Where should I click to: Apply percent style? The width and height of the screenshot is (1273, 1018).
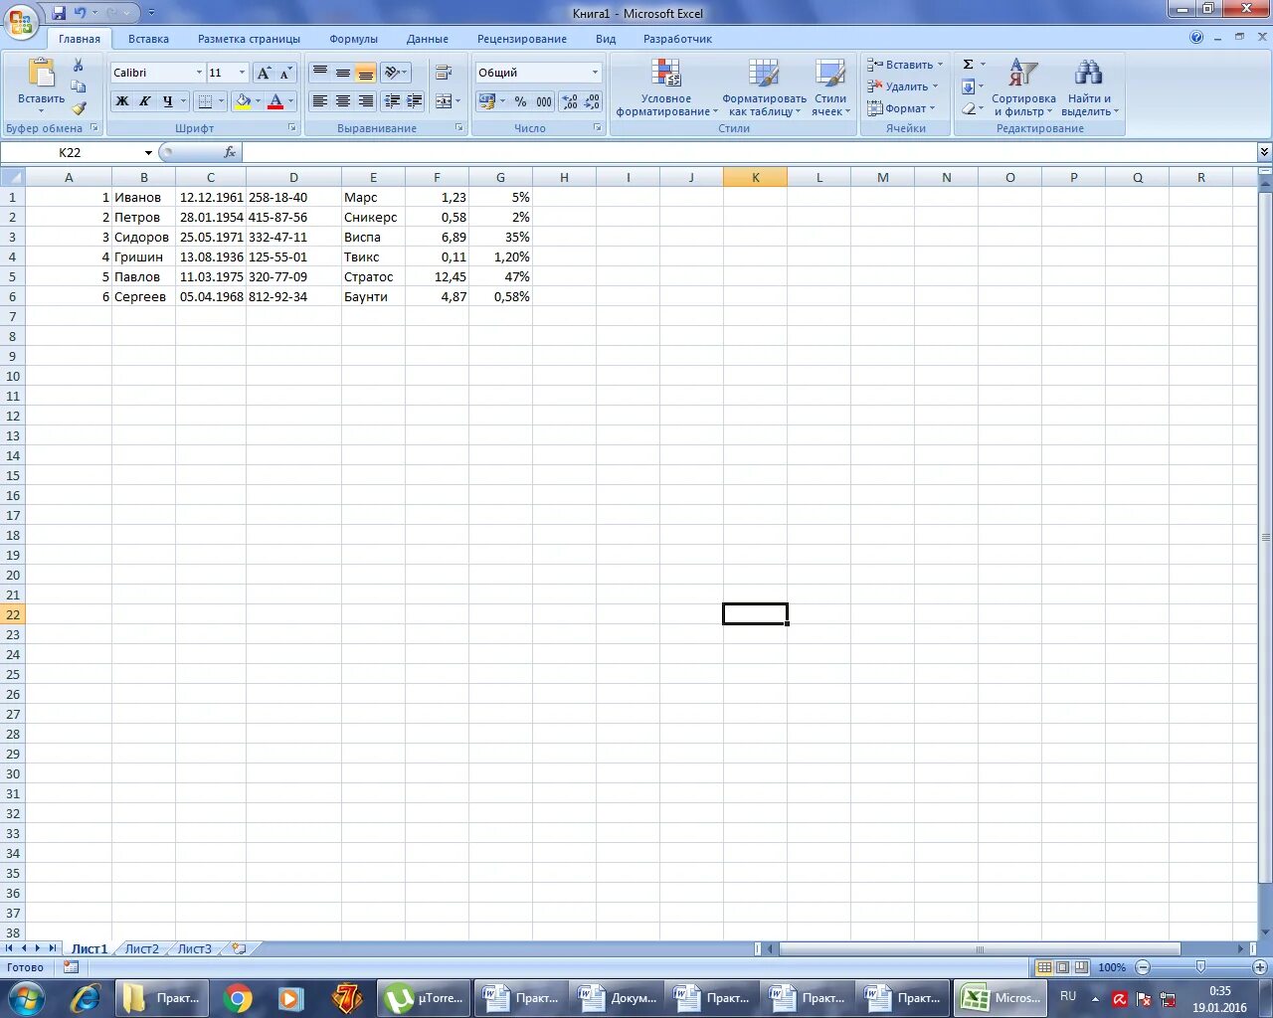(x=520, y=101)
